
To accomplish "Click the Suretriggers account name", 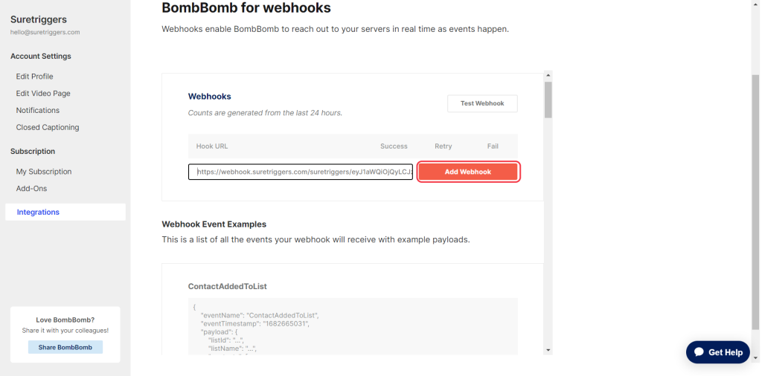I will [x=38, y=20].
